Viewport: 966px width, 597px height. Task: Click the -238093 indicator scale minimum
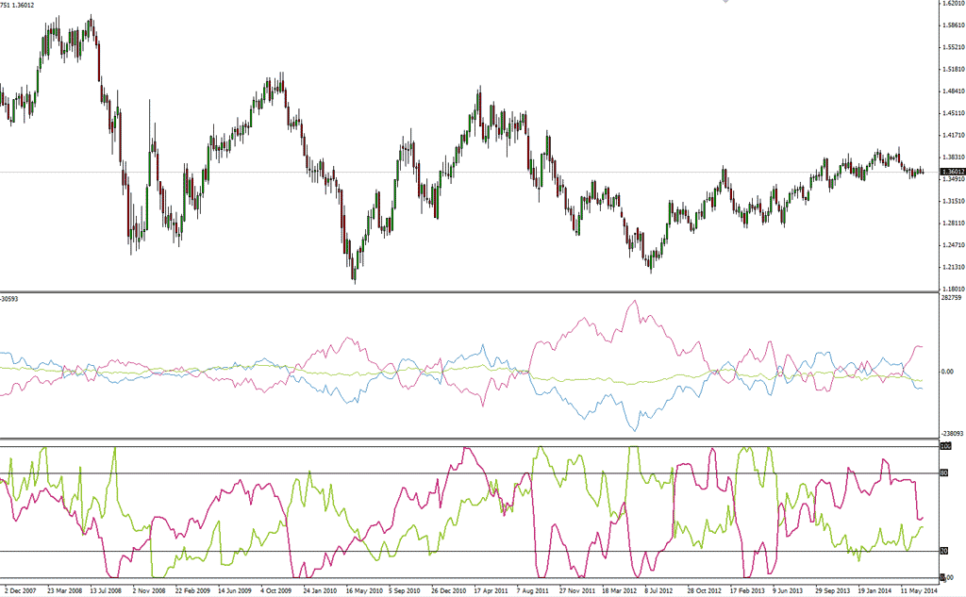953,434
